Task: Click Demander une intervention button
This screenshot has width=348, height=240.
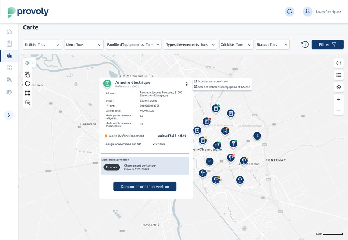Action: click(x=145, y=187)
